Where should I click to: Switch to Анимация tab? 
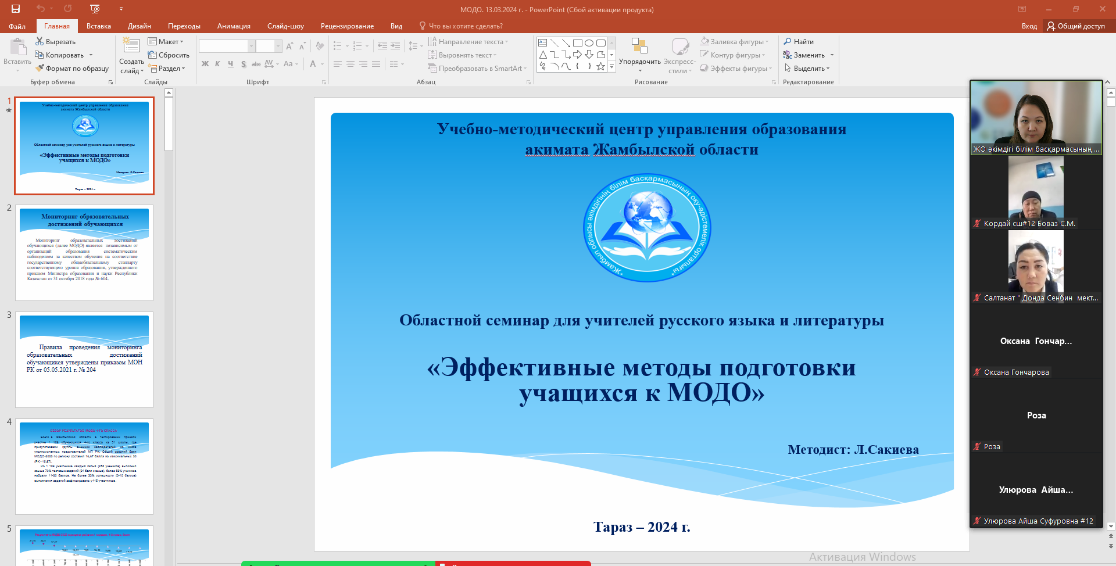point(234,26)
